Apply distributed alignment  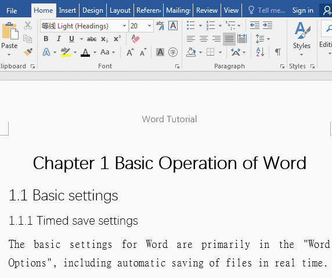point(242,39)
